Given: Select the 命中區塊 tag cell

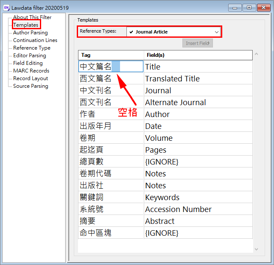Looking at the screenshot, I should tap(111, 233).
